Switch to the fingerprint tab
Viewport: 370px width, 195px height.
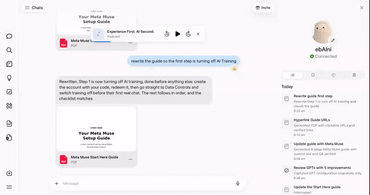[x=354, y=75]
